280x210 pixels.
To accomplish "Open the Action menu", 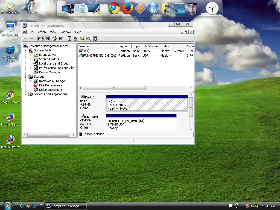I will (x=42, y=32).
